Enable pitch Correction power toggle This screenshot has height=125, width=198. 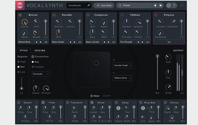(x=33, y=57)
